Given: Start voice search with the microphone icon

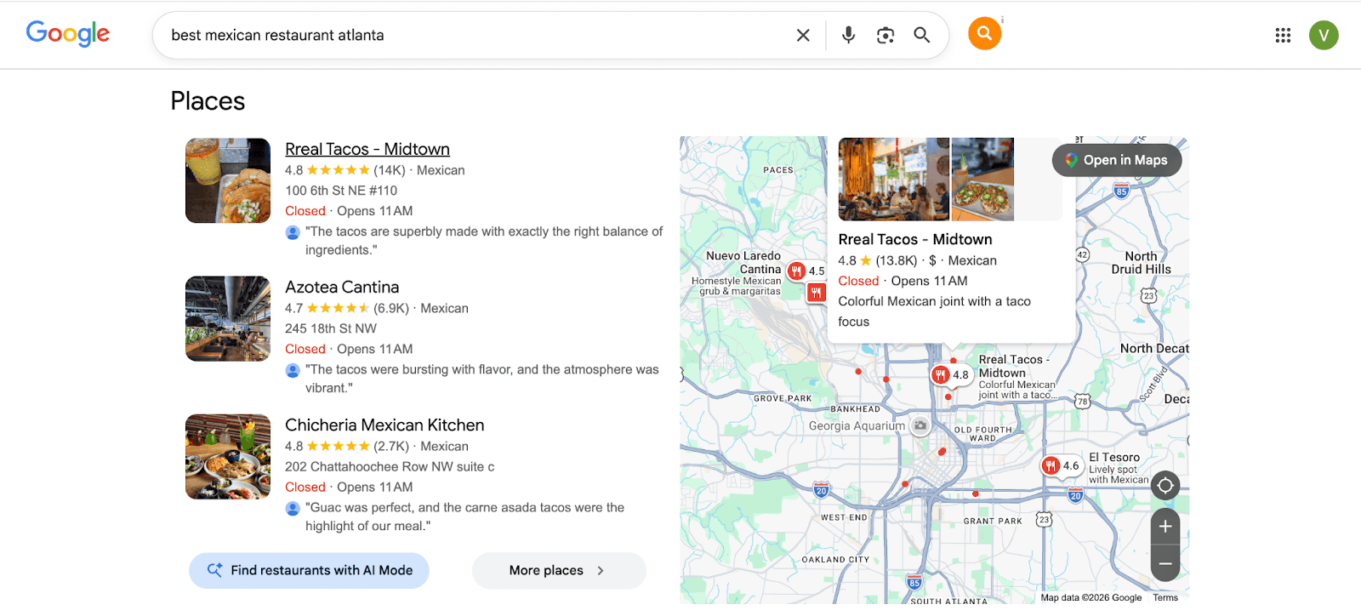Looking at the screenshot, I should [x=848, y=35].
